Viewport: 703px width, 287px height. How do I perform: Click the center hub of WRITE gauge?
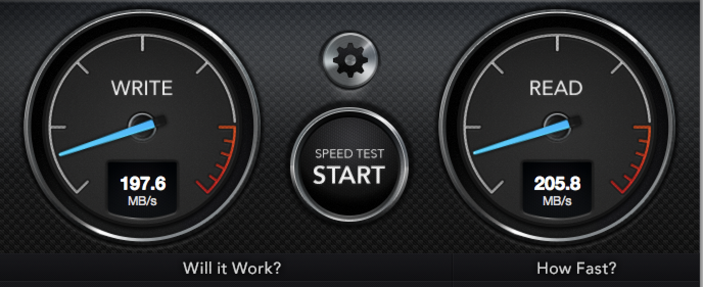pos(140,124)
